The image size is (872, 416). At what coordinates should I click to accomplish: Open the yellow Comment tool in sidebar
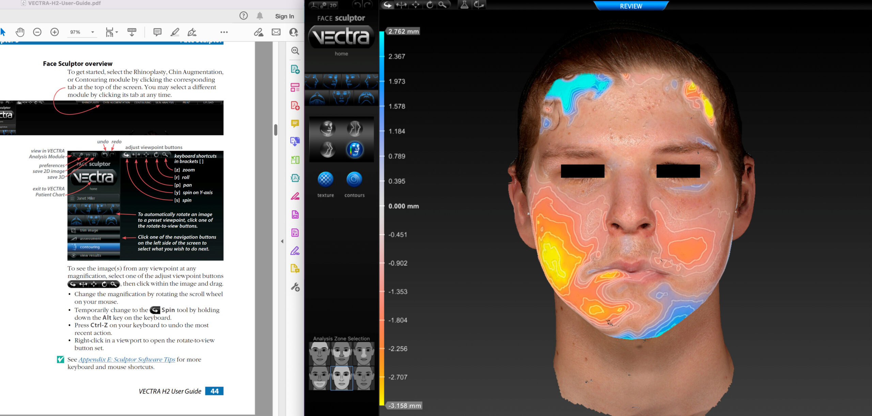[295, 123]
